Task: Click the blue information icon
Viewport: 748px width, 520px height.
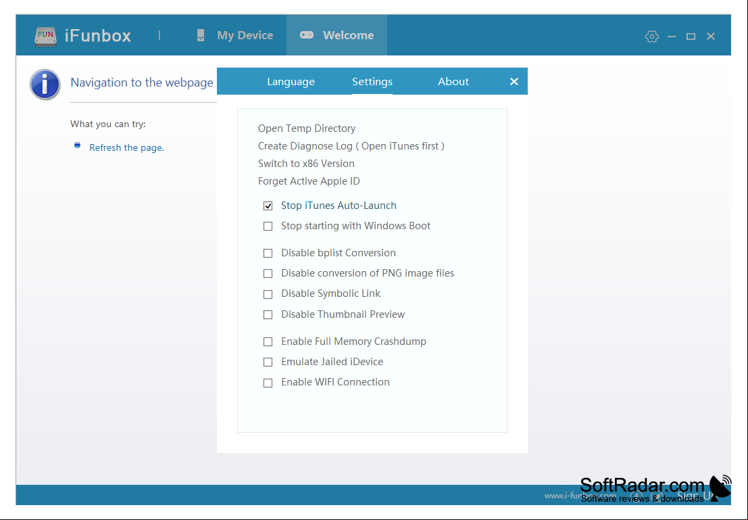Action: tap(45, 85)
